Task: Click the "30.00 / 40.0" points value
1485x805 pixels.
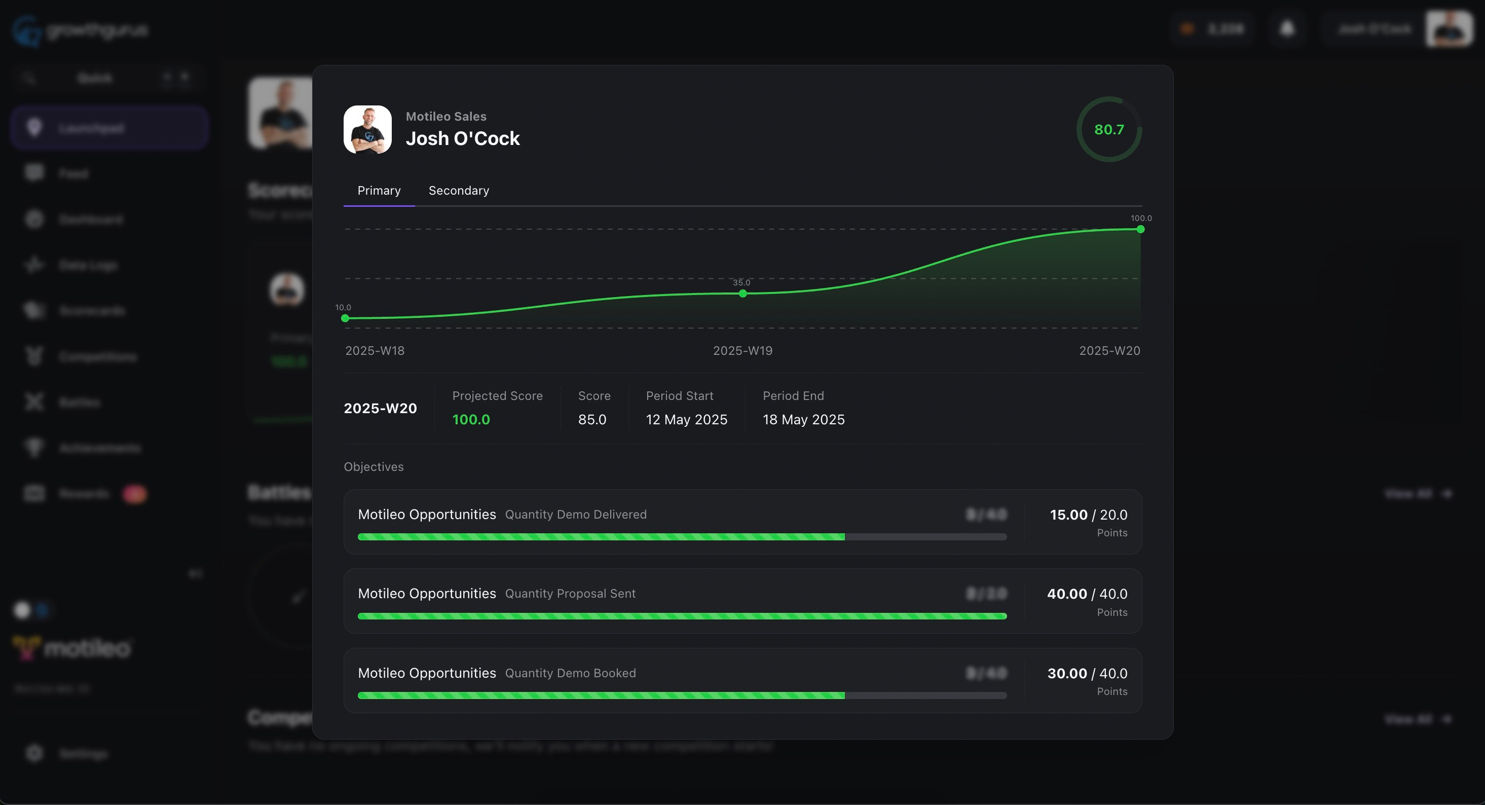Action: click(1087, 674)
